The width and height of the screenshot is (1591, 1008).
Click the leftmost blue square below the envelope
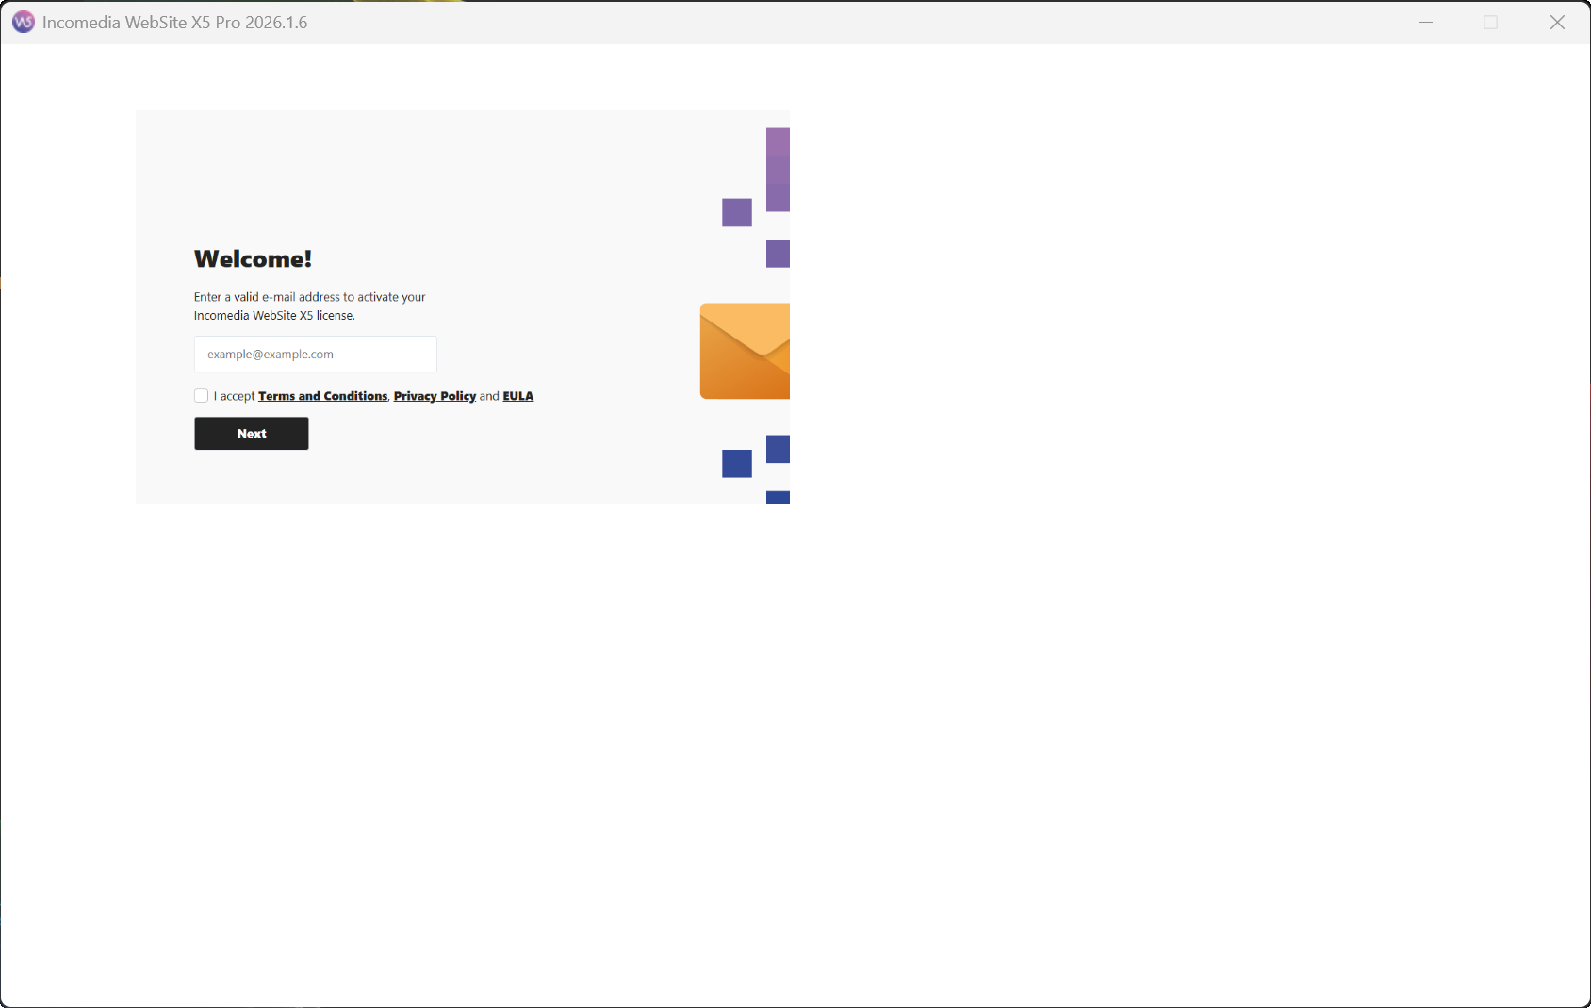coord(736,464)
